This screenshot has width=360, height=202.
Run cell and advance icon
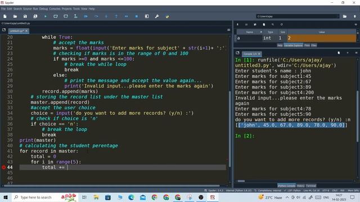(x=66, y=16)
